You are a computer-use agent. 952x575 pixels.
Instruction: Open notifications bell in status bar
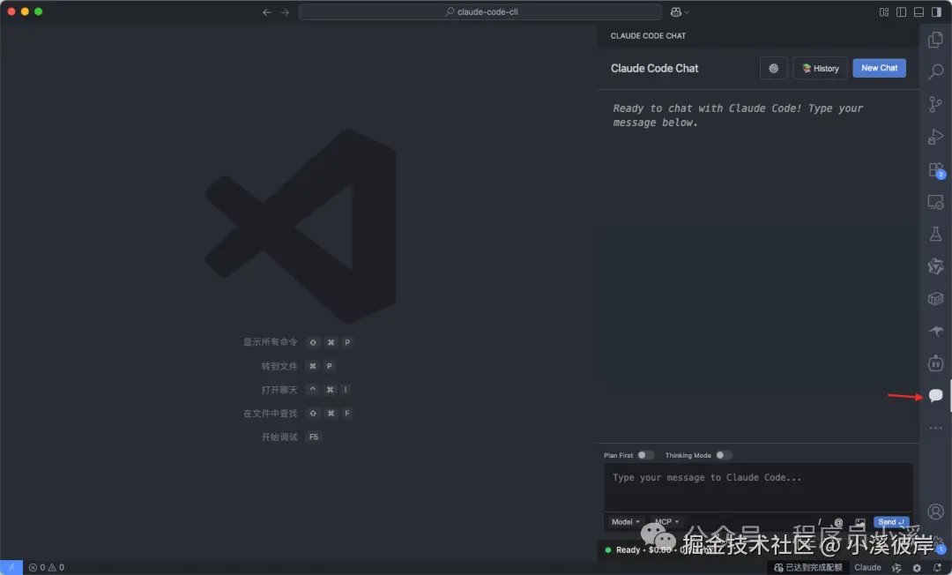(937, 568)
